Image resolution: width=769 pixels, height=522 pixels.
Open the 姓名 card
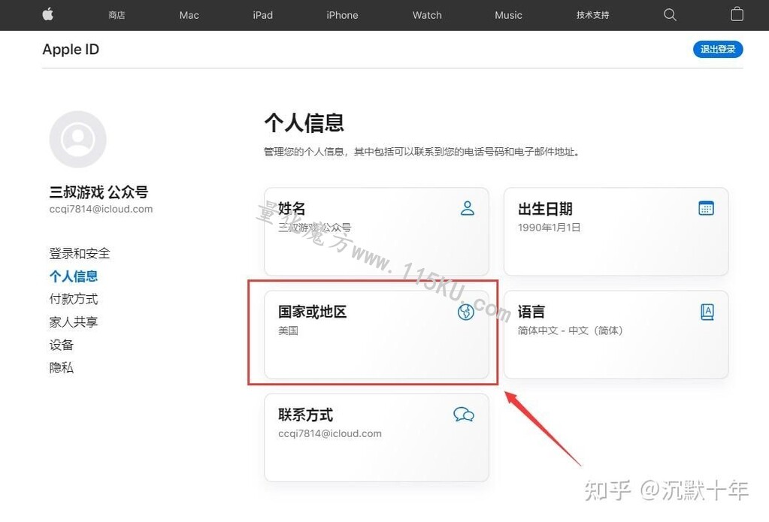(x=377, y=231)
